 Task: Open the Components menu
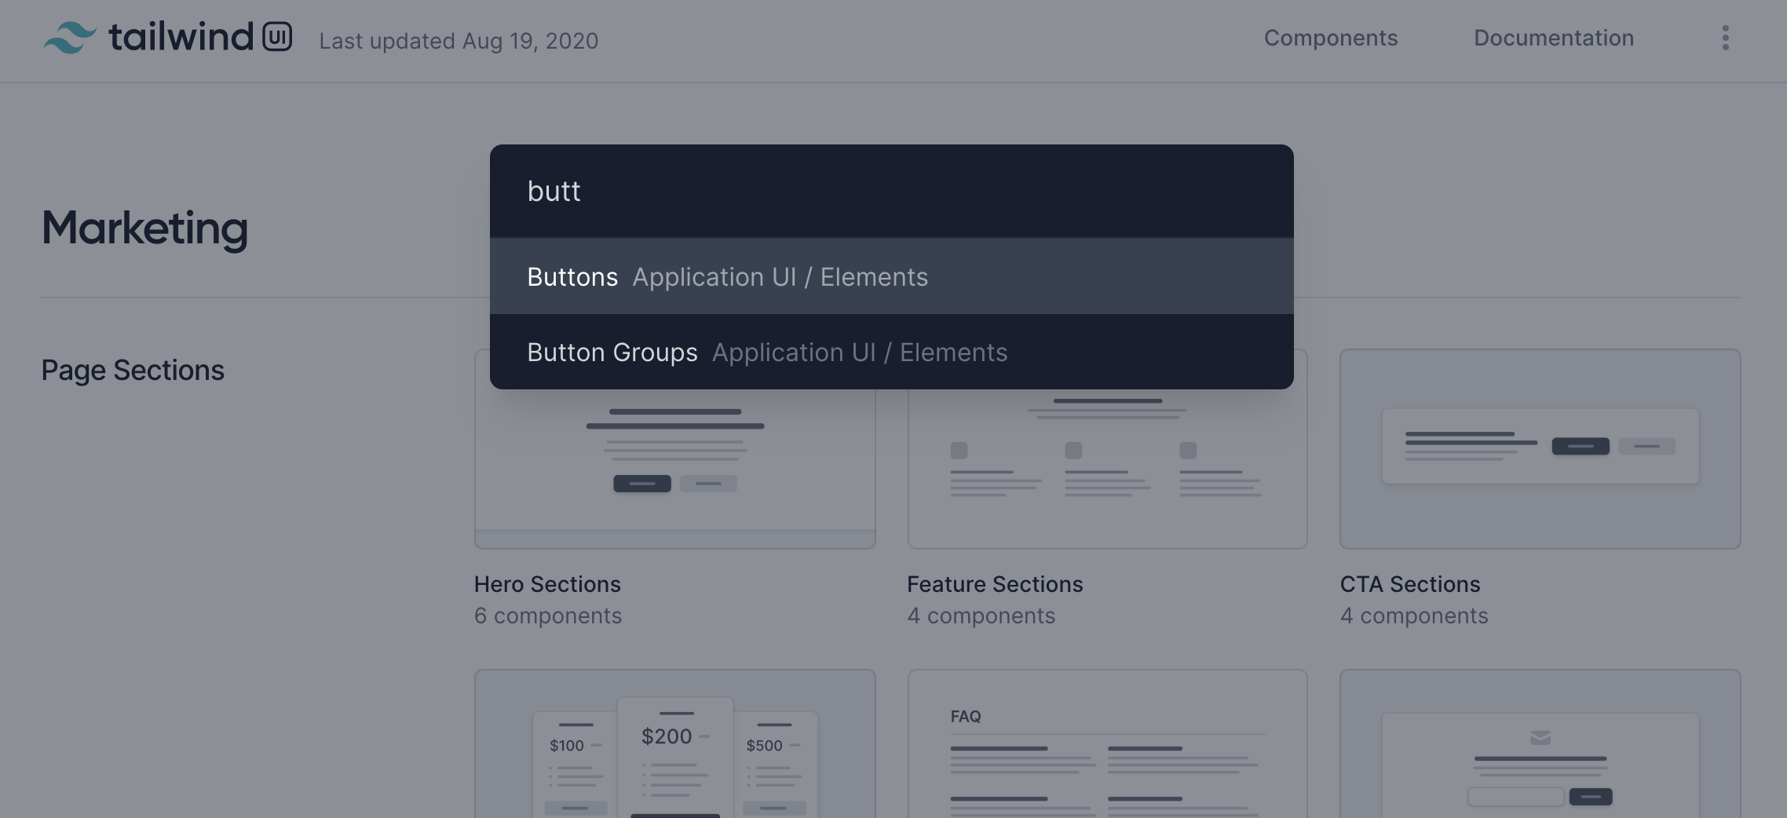coord(1330,37)
